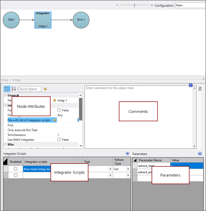Click the zoom in plus icon

click(x=152, y=5)
